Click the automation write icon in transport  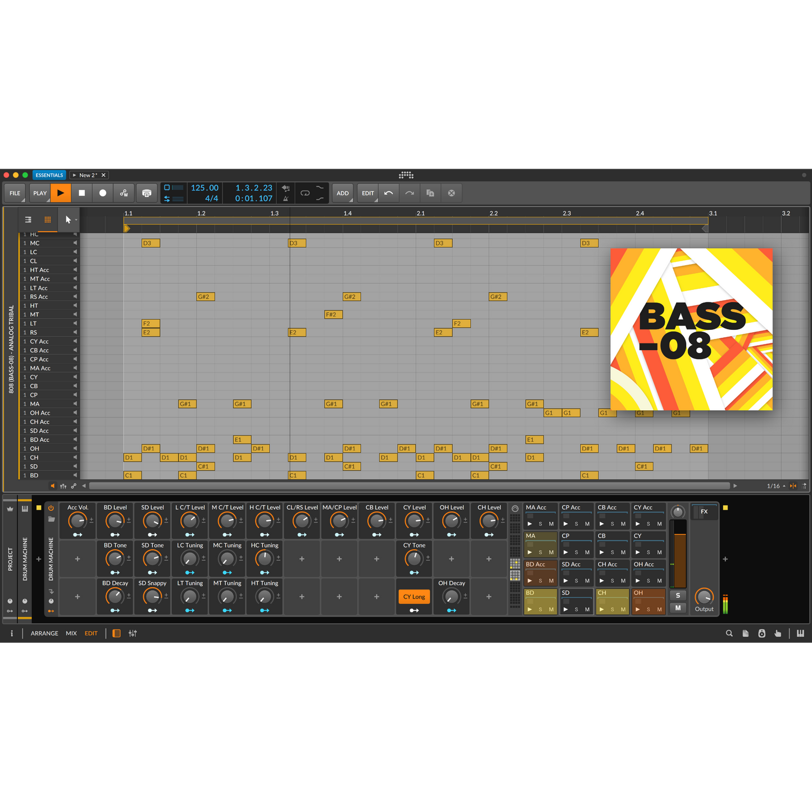tap(124, 193)
